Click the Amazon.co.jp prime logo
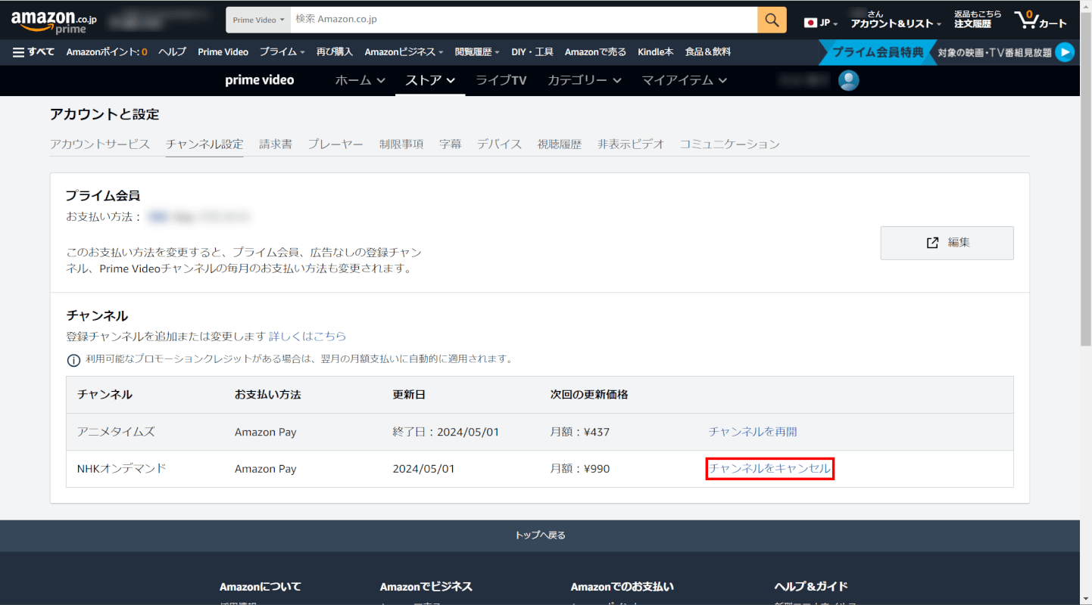 tap(54, 21)
